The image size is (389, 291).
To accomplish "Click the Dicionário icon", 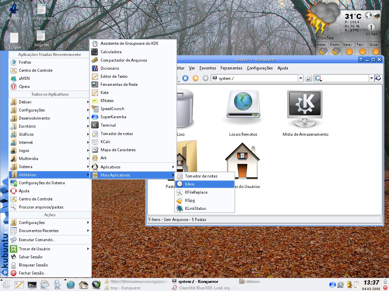I will coord(95,68).
